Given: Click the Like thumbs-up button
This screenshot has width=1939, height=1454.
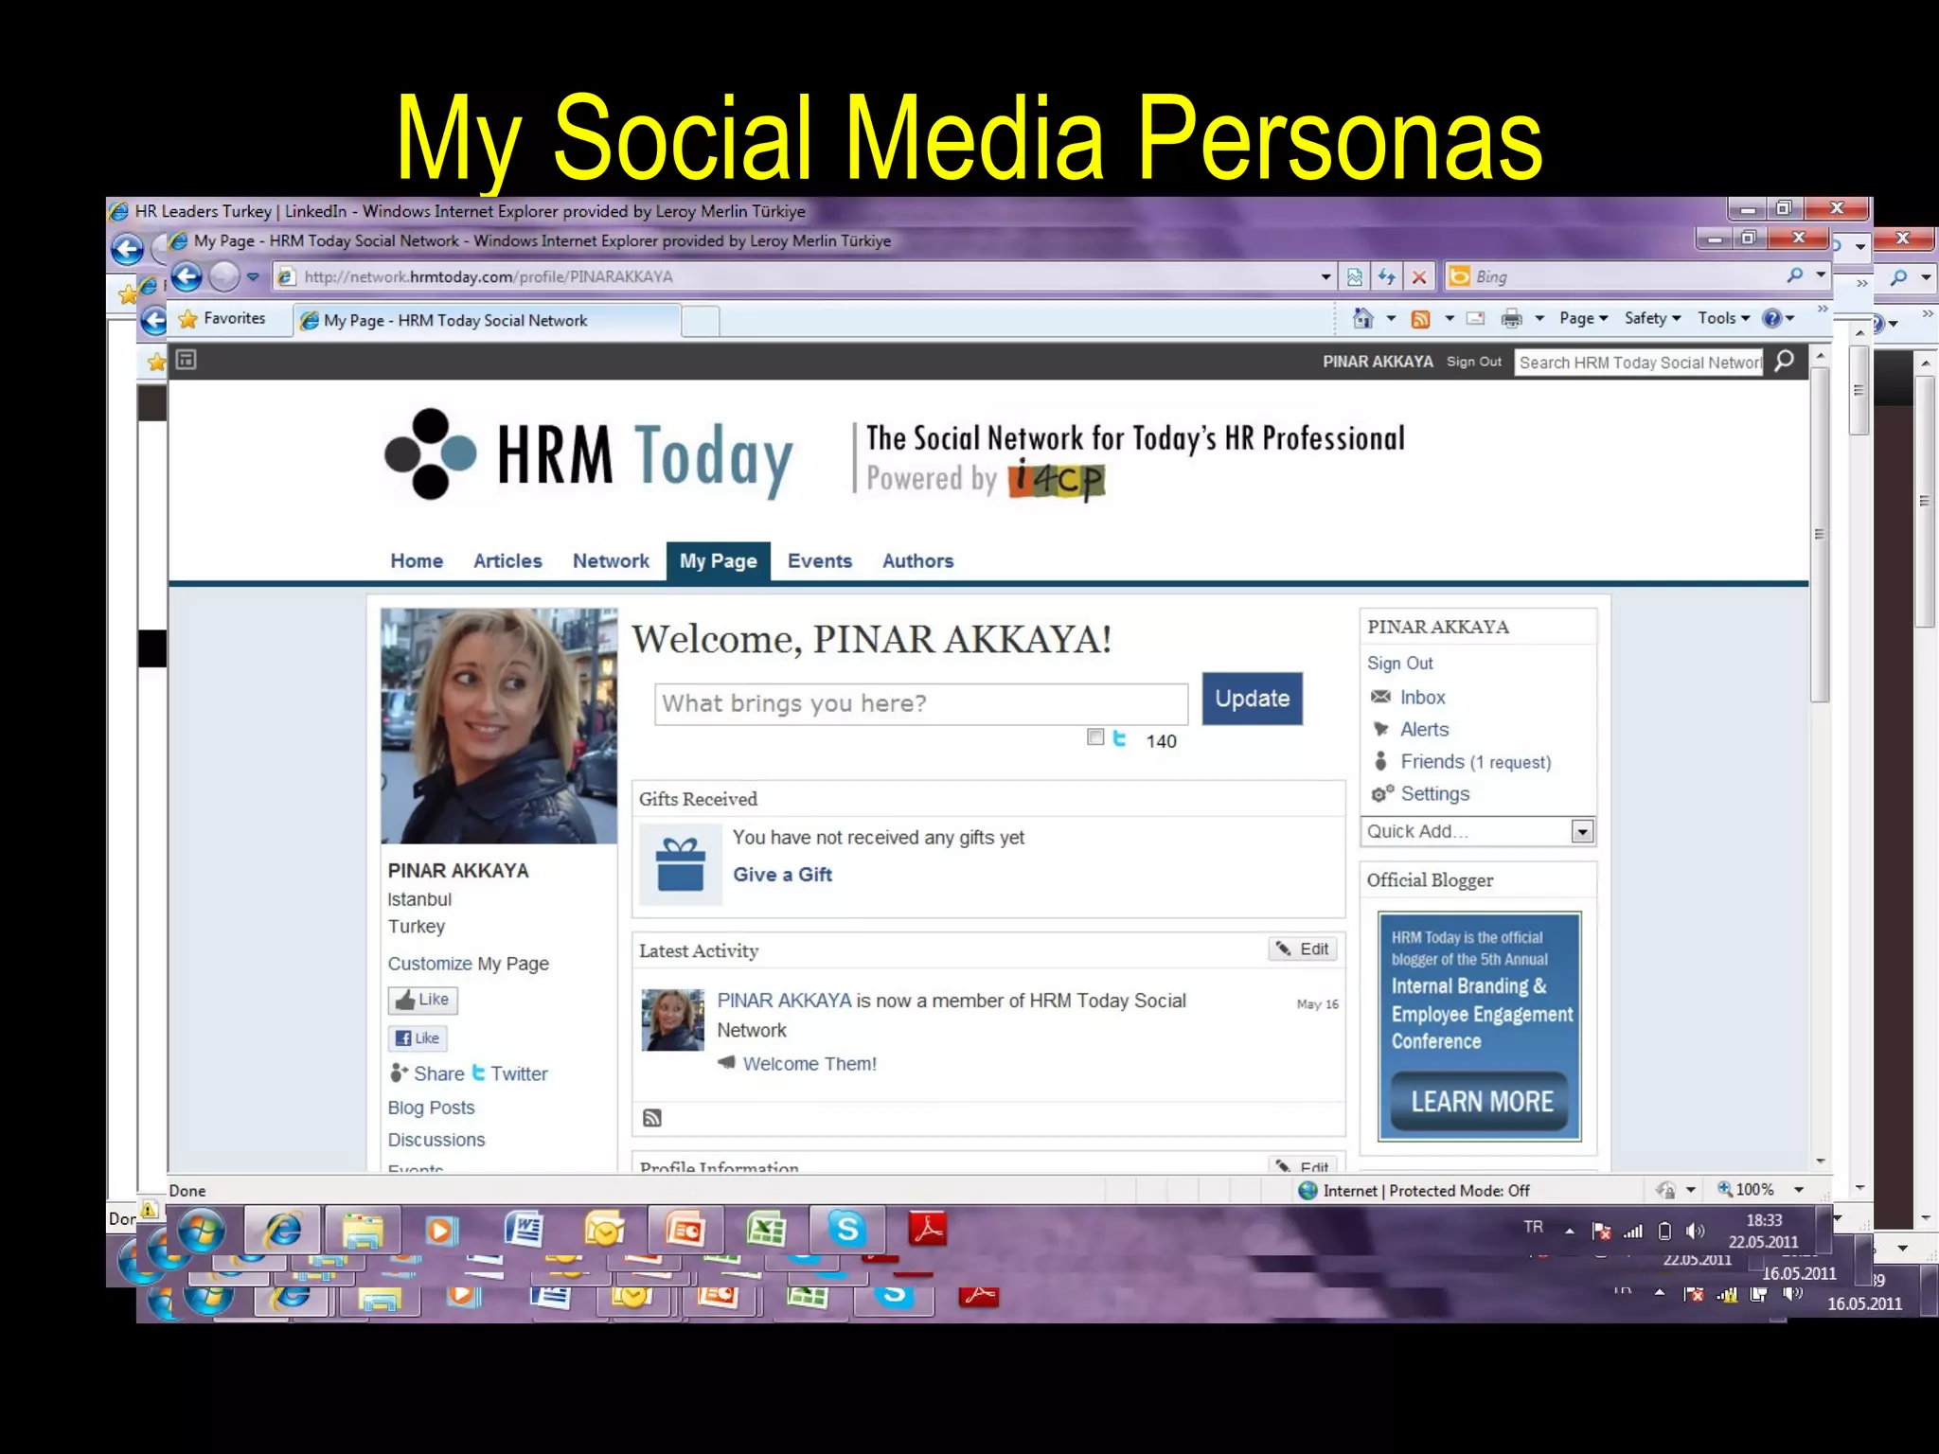Looking at the screenshot, I should [422, 1000].
